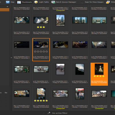Select the hovered thumbnail of two people talking

tap(41, 45)
